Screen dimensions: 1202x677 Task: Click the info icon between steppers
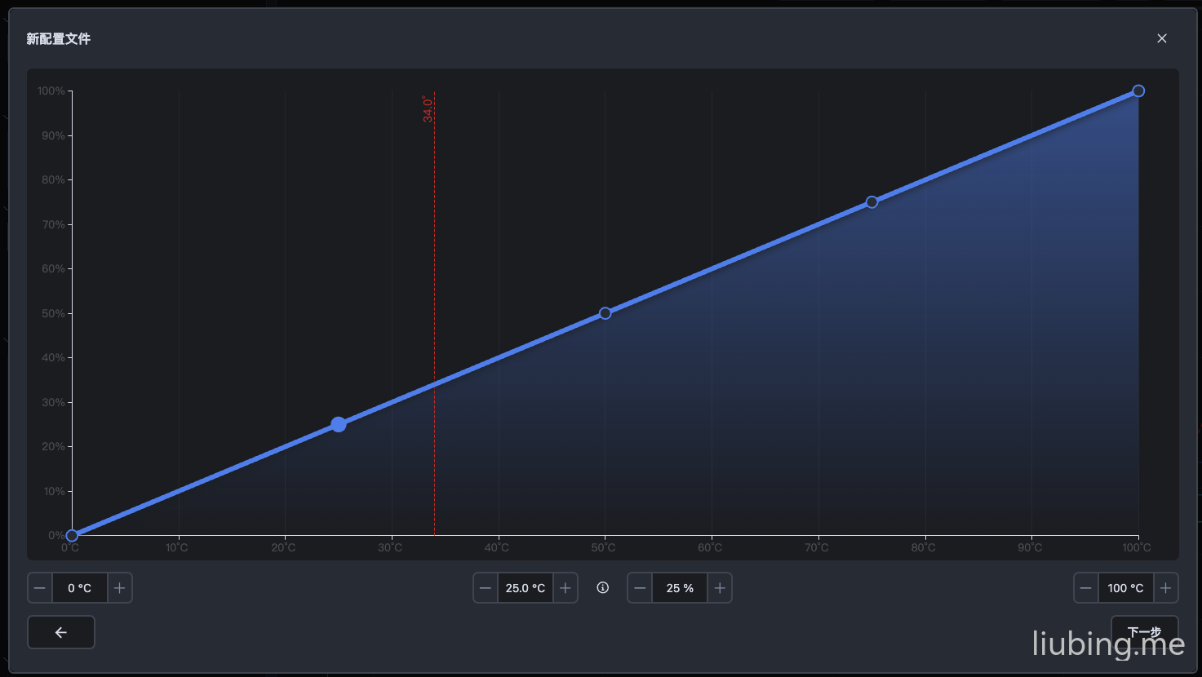pos(603,588)
